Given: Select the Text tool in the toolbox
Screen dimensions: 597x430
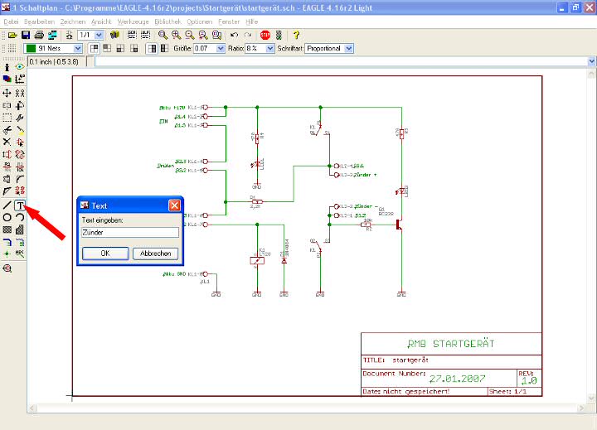Looking at the screenshot, I should coord(20,205).
